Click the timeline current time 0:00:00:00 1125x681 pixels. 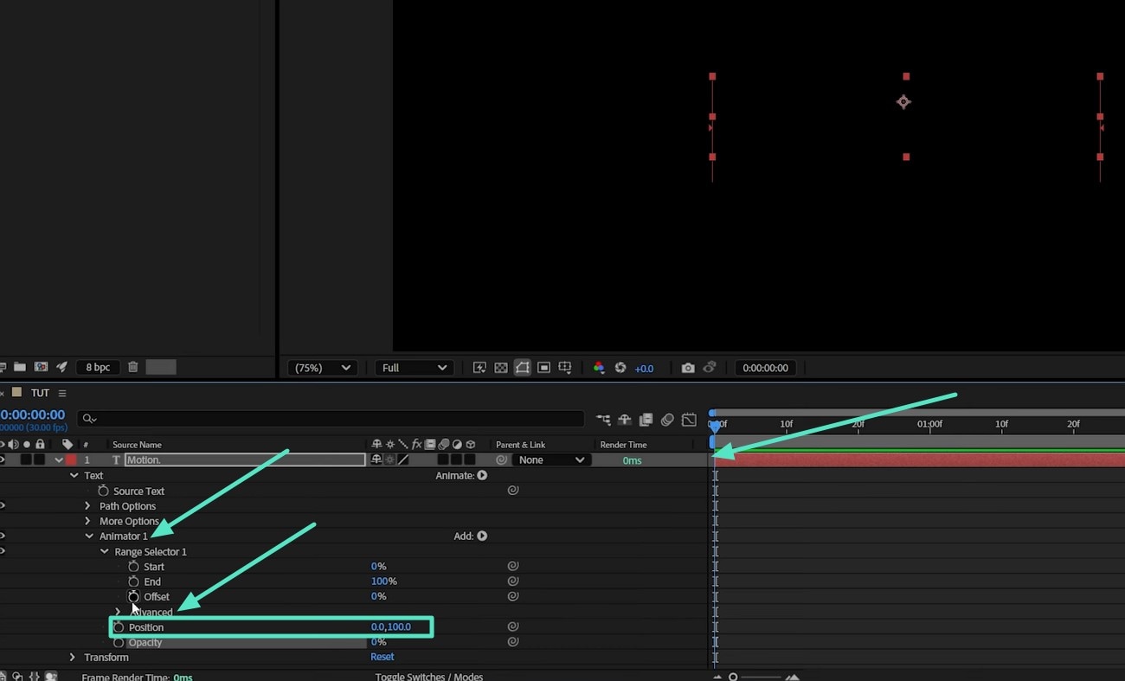pyautogui.click(x=33, y=415)
